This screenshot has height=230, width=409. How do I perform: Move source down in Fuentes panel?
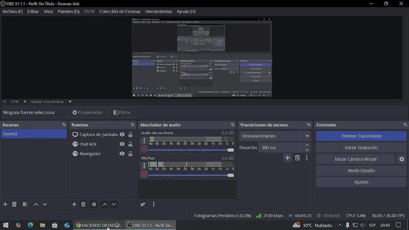(114, 204)
